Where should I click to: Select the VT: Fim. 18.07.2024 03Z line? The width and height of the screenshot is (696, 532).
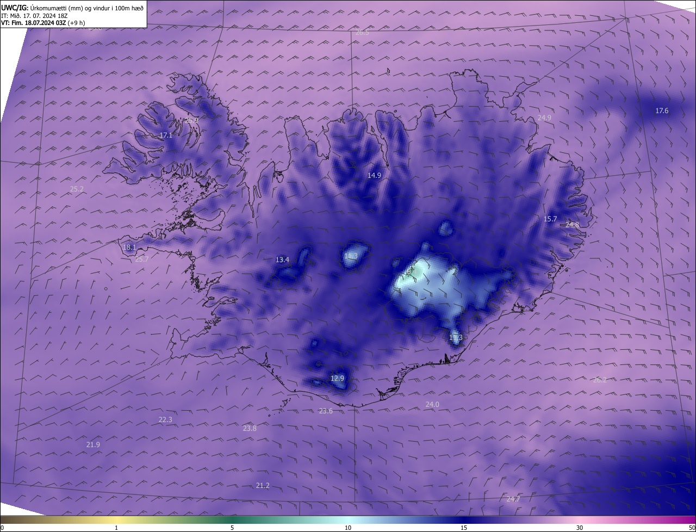[43, 23]
